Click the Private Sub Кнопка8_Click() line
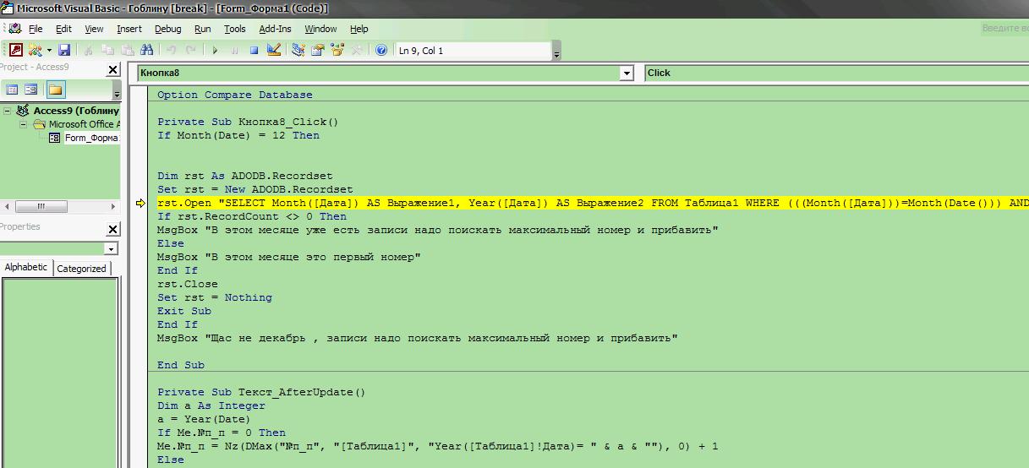The height and width of the screenshot is (468, 1029). click(248, 122)
